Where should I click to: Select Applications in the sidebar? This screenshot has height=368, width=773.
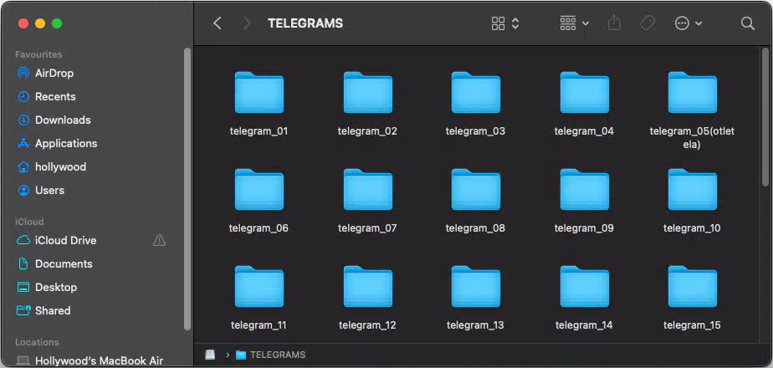pos(65,143)
